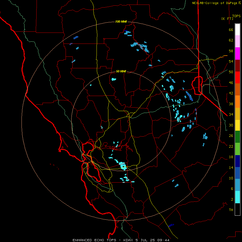Click legend value '18'
The width and height of the screenshot is (242, 242).
[x=231, y=157]
